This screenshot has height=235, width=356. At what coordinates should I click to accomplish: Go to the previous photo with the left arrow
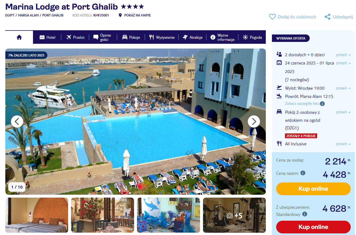(x=17, y=121)
